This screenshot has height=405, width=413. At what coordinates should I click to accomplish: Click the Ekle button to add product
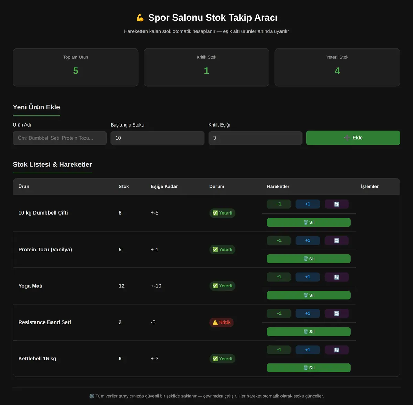[353, 138]
